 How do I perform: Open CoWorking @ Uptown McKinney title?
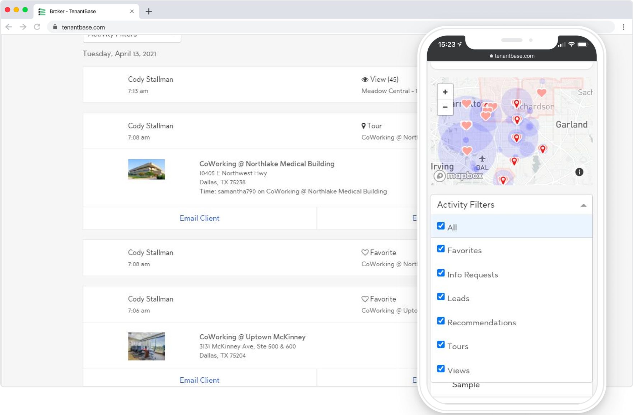[x=252, y=337]
